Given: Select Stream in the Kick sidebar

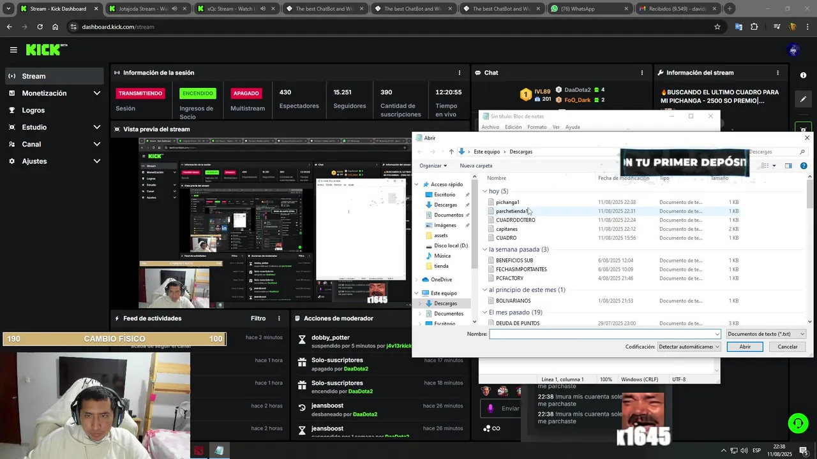Looking at the screenshot, I should 54,76.
